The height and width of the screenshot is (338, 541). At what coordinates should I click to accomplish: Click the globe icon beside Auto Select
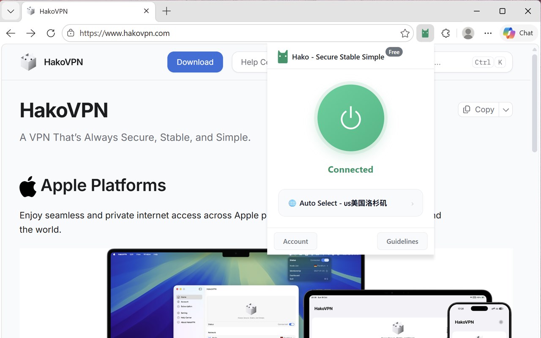(x=292, y=203)
